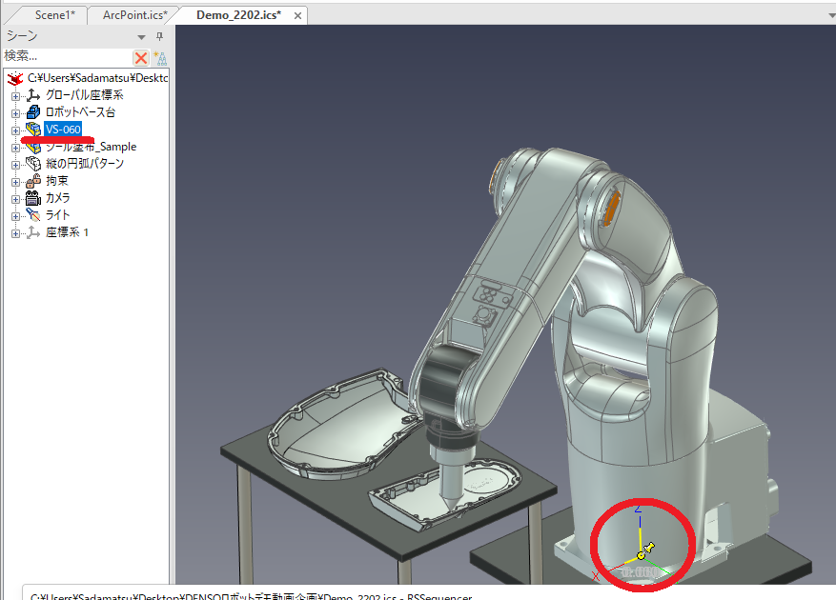Select 縦の円弧パターン in the tree
The height and width of the screenshot is (600, 836).
pos(84,164)
